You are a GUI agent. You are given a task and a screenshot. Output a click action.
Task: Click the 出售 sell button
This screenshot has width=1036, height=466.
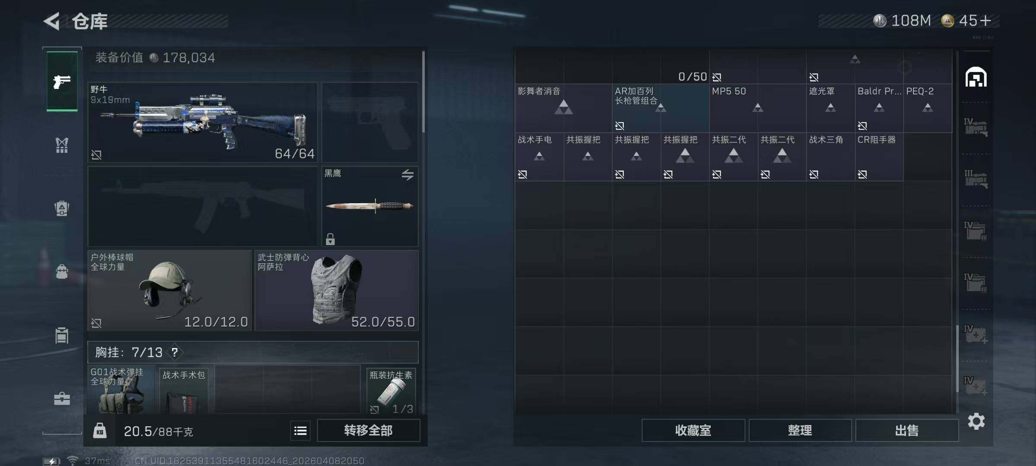point(907,431)
